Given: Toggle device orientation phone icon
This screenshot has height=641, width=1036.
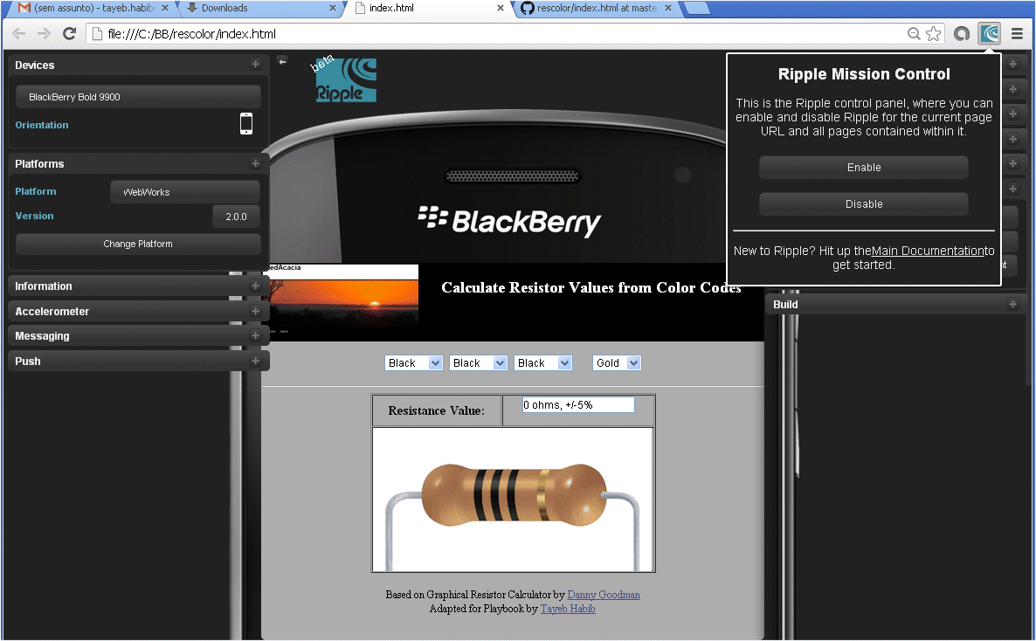Looking at the screenshot, I should click(x=246, y=124).
